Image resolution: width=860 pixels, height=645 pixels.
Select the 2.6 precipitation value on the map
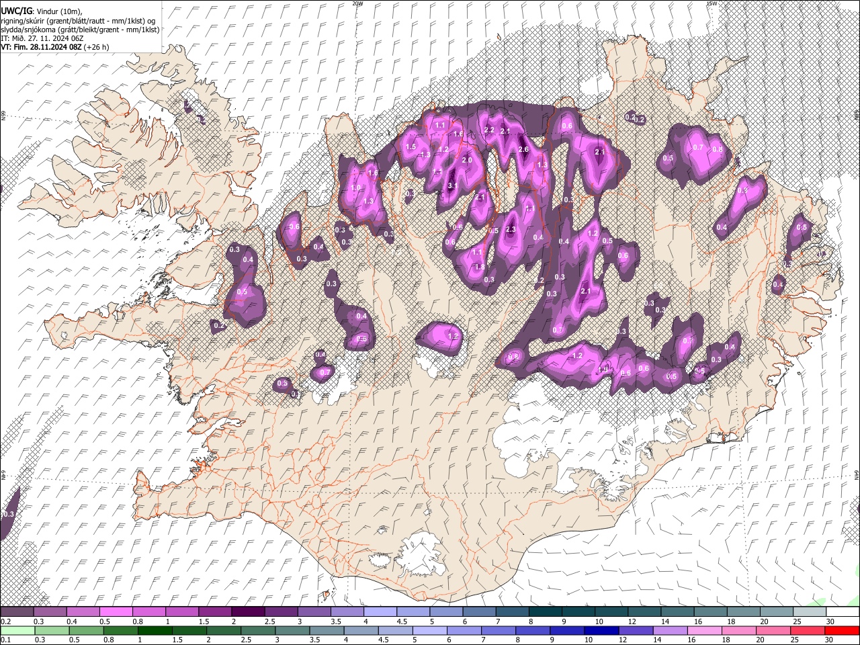[524, 149]
